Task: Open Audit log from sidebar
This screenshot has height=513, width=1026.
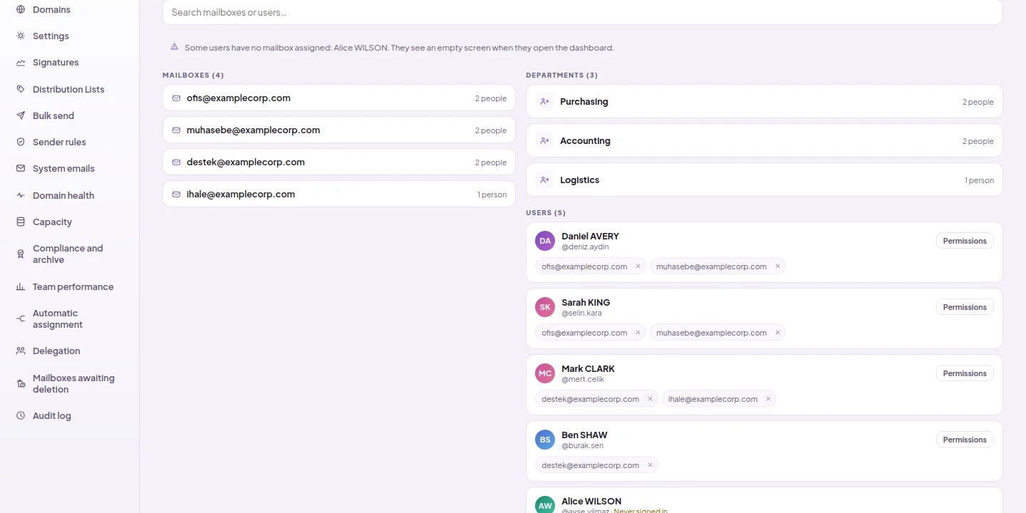Action: (x=52, y=416)
